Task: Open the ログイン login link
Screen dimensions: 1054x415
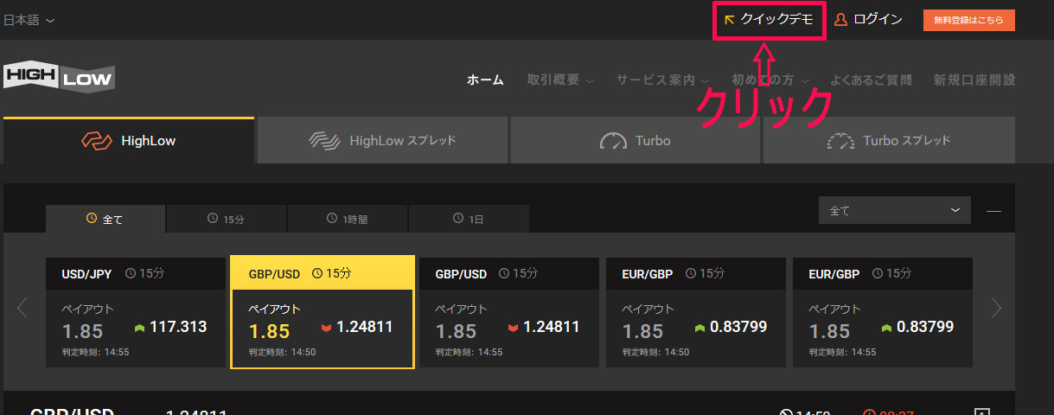Action: click(x=868, y=20)
